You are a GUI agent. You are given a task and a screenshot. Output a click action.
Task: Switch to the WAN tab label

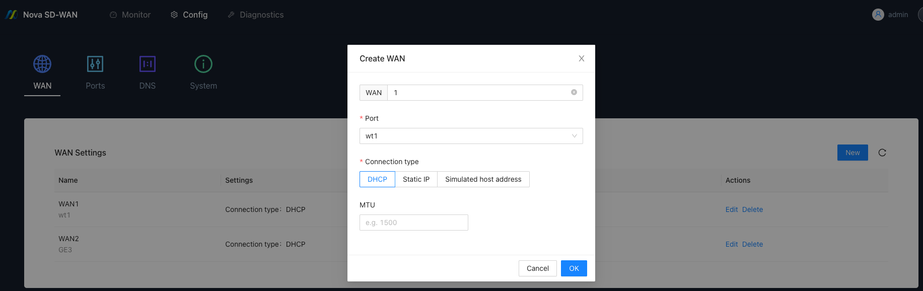pos(42,86)
